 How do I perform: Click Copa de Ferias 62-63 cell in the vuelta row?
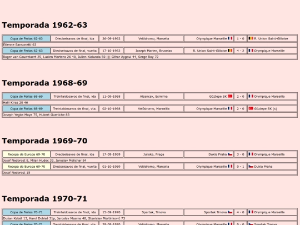(x=27, y=51)
